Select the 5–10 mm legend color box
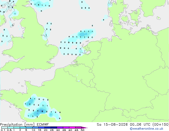This screenshot has height=131, width=169. click(x=29, y=128)
